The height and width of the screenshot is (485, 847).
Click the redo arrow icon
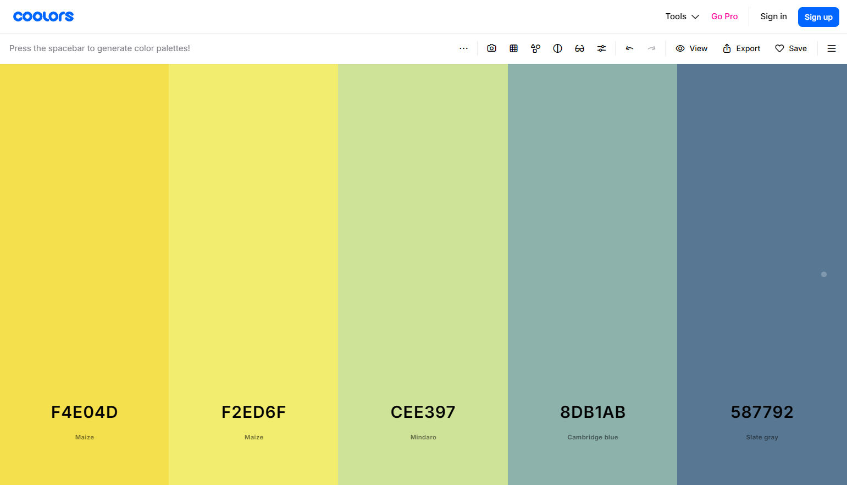651,48
